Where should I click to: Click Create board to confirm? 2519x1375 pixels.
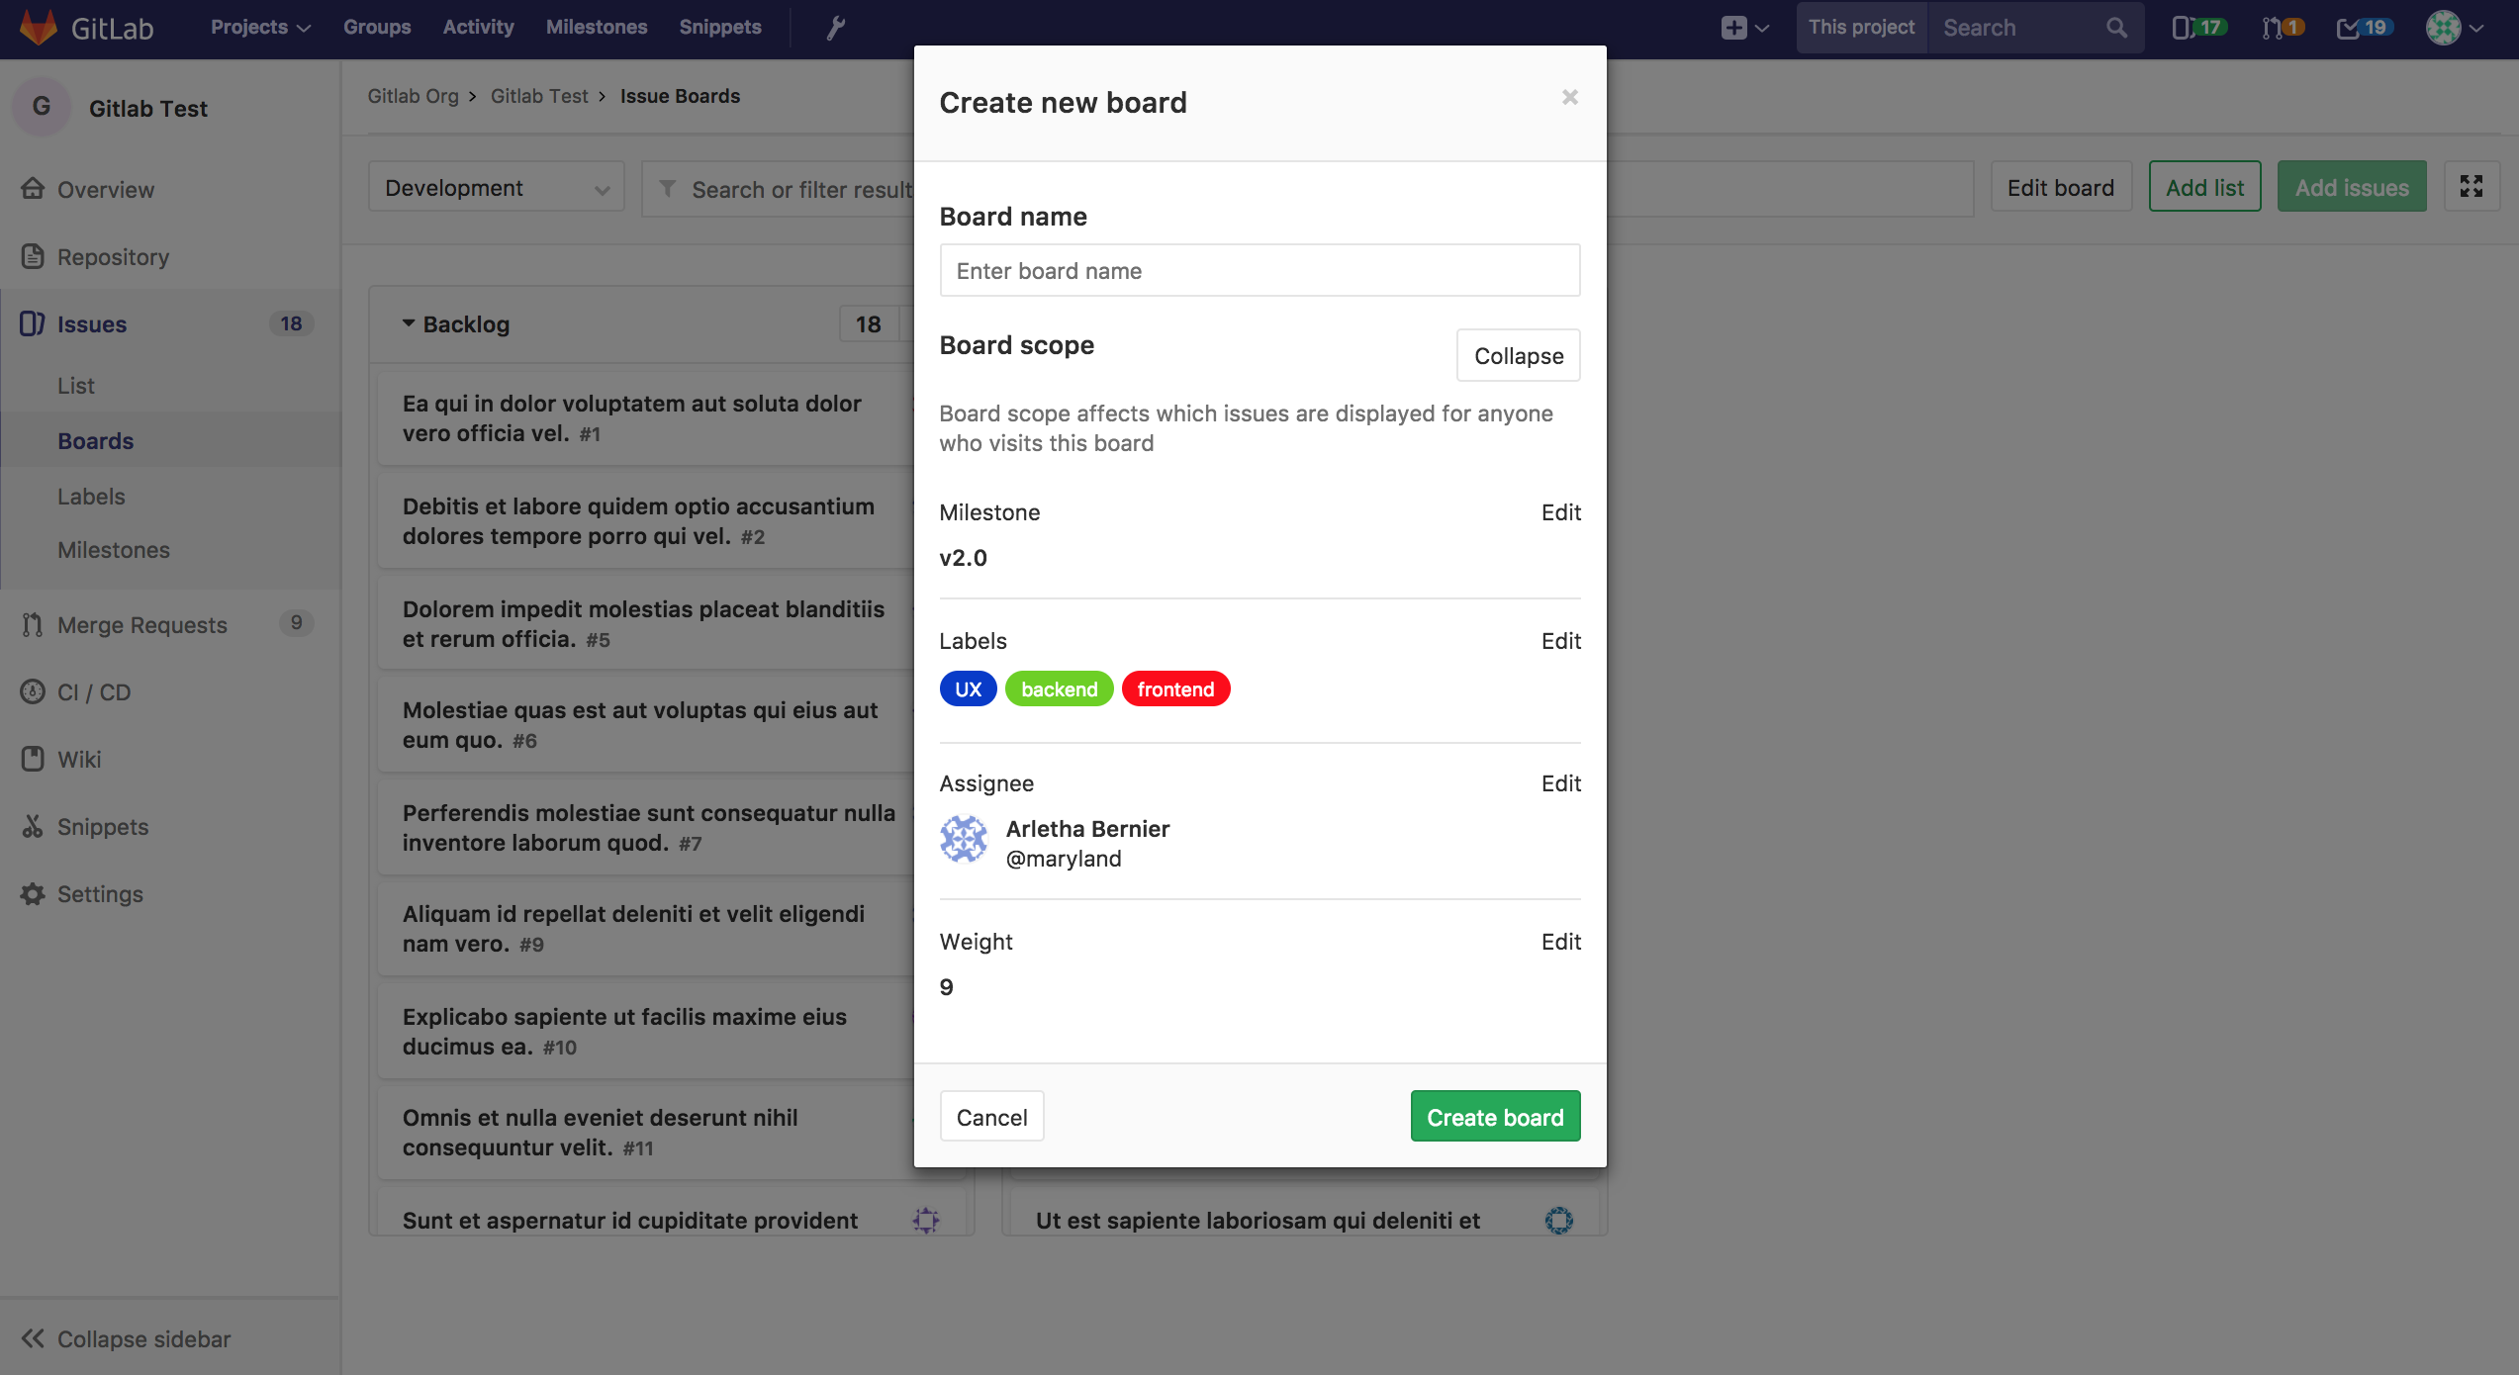(1495, 1116)
